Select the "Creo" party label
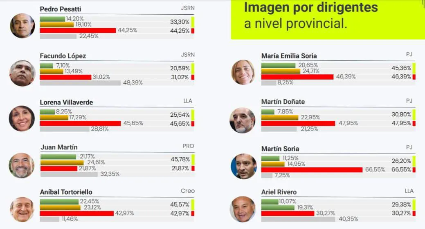425x229 pixels. pyautogui.click(x=188, y=191)
